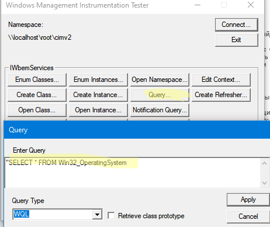
Task: Click Edit Context... button
Action: pyautogui.click(x=221, y=80)
